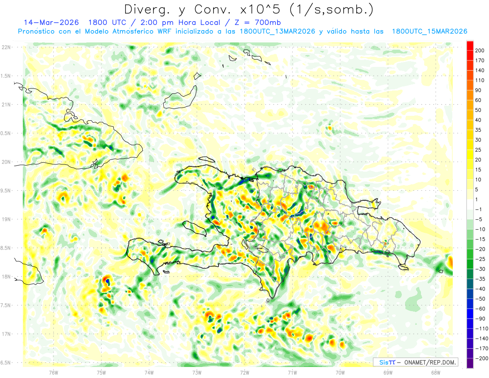This screenshot has height=378, width=489.
Task: Click the '-170' color scale label
Action: coord(482,348)
